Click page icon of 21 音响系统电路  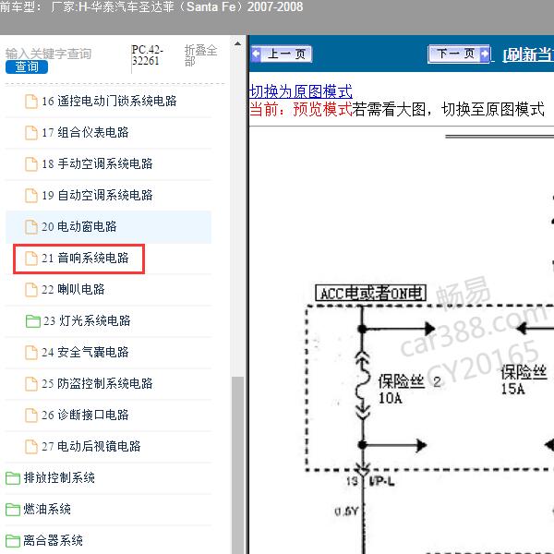[x=31, y=259]
